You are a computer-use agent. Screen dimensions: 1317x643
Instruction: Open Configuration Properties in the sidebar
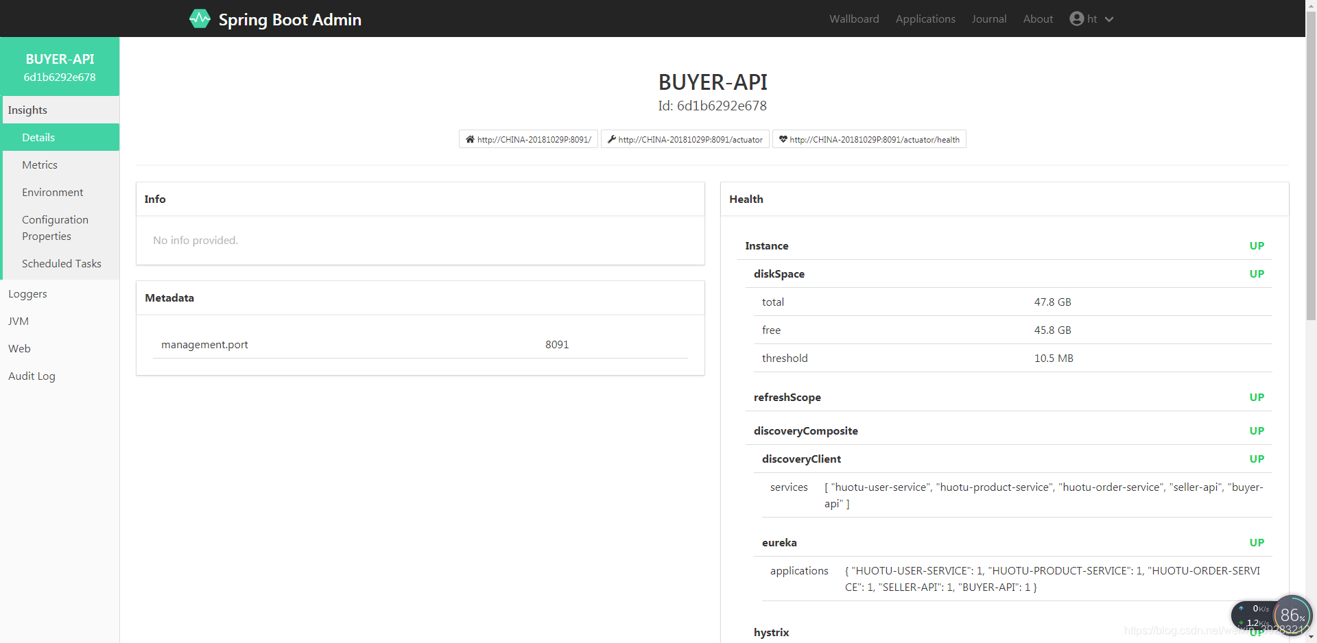tap(61, 228)
